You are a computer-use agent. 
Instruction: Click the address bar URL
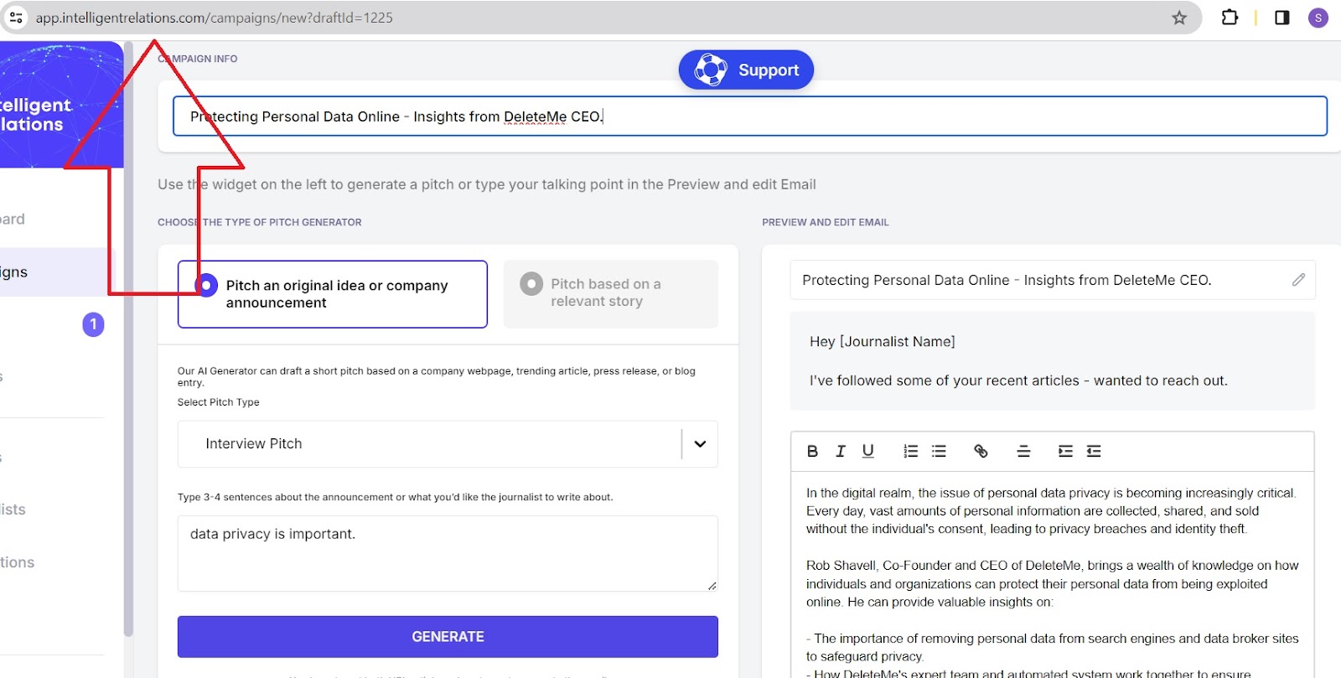click(214, 18)
